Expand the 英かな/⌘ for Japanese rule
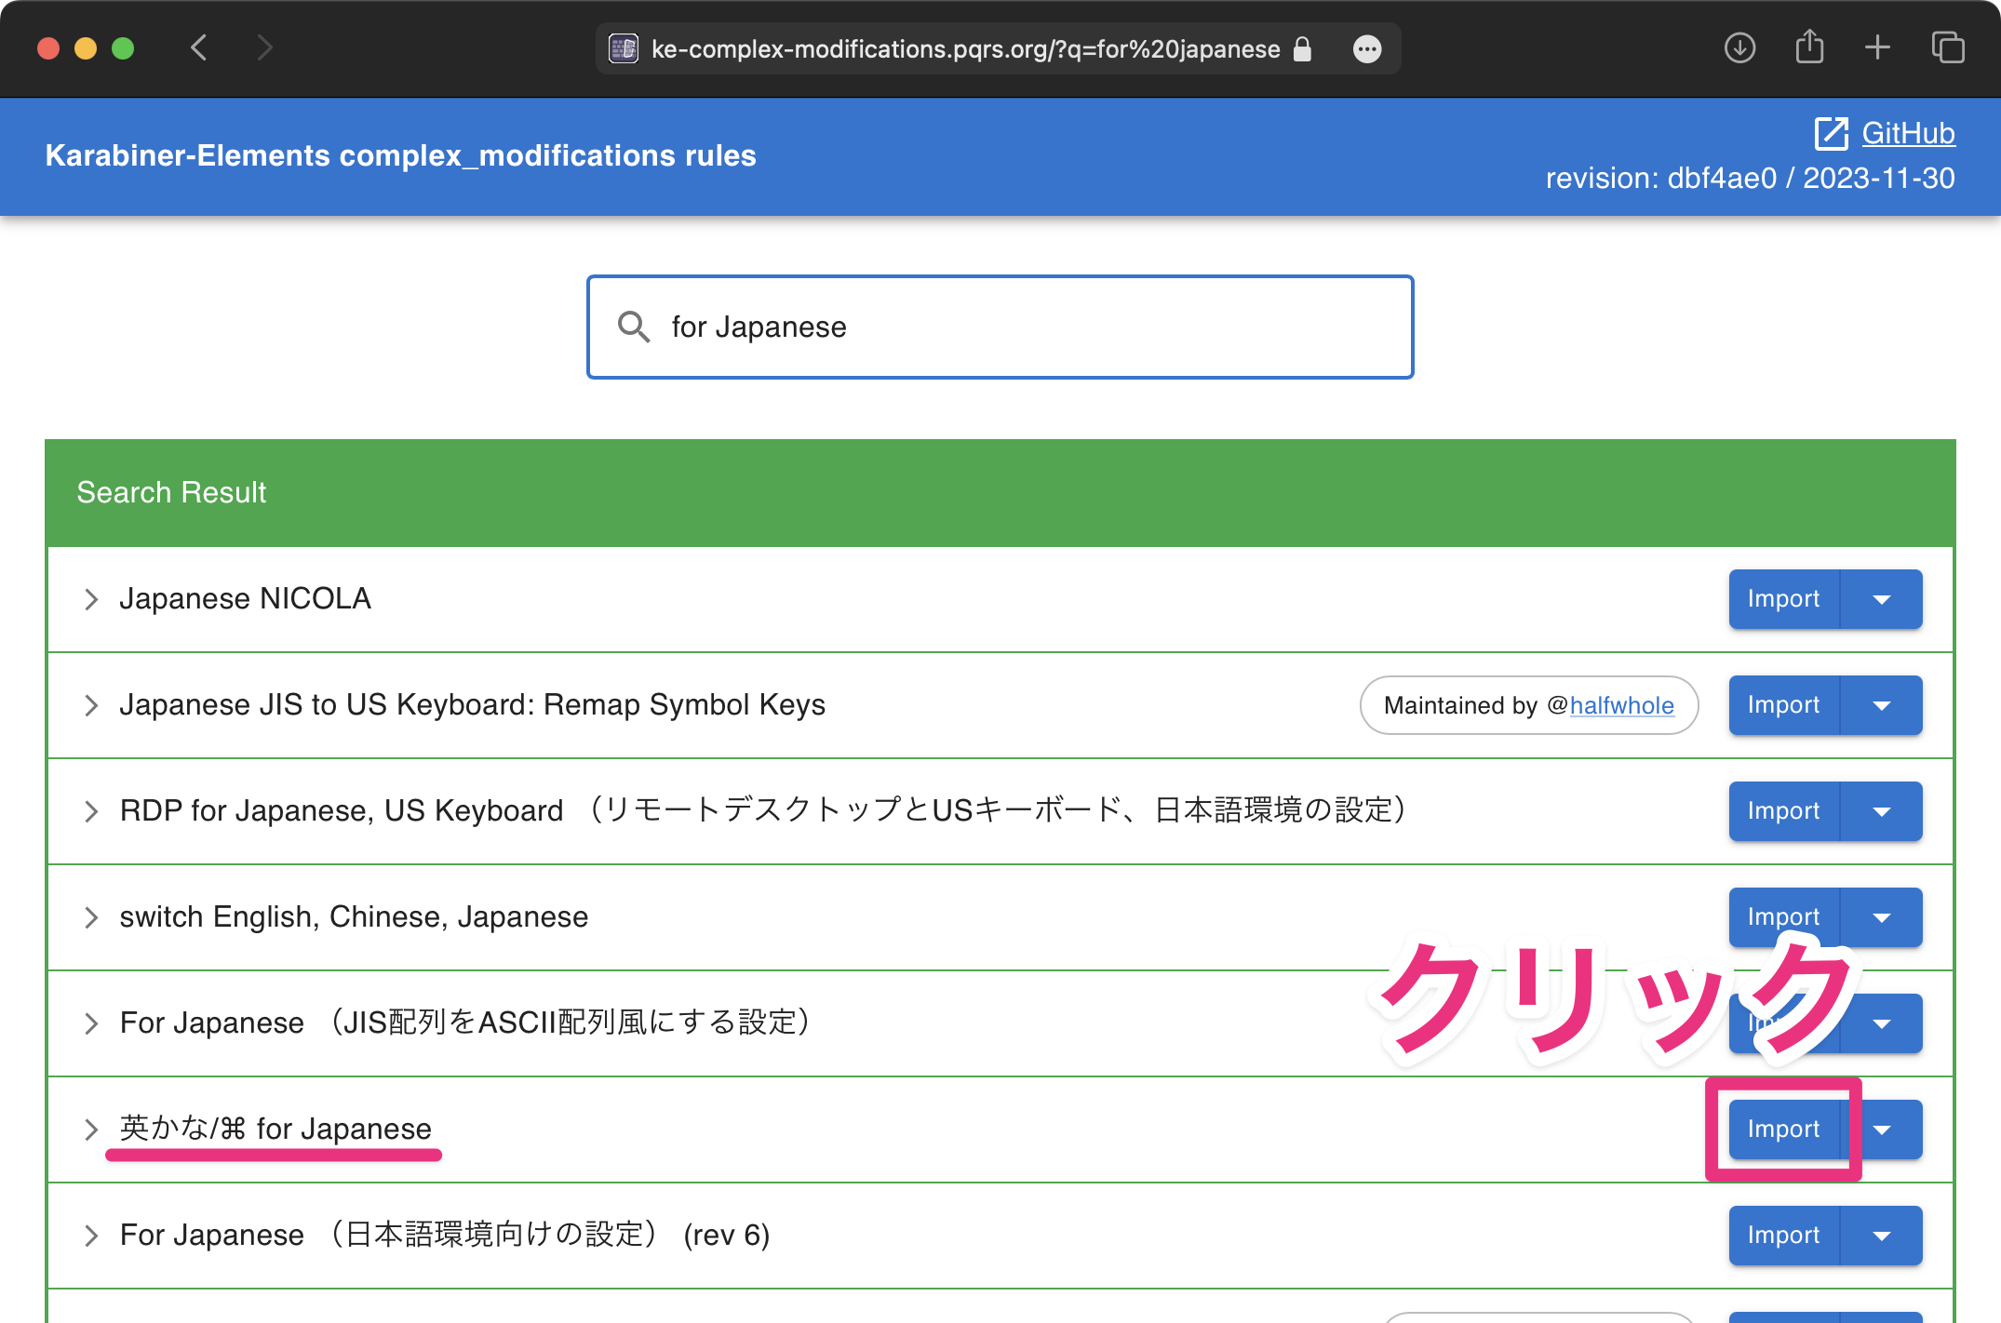The height and width of the screenshot is (1323, 2001). point(90,1129)
